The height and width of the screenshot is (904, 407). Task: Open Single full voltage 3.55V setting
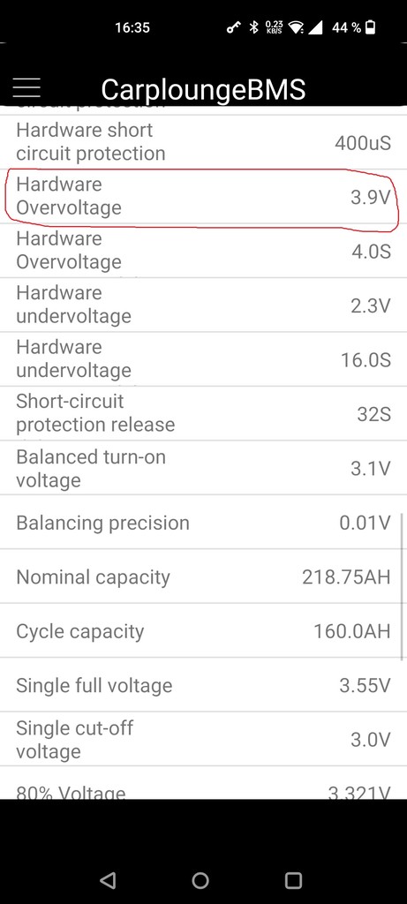203,685
